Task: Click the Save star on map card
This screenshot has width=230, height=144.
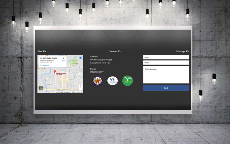Action: (63, 59)
